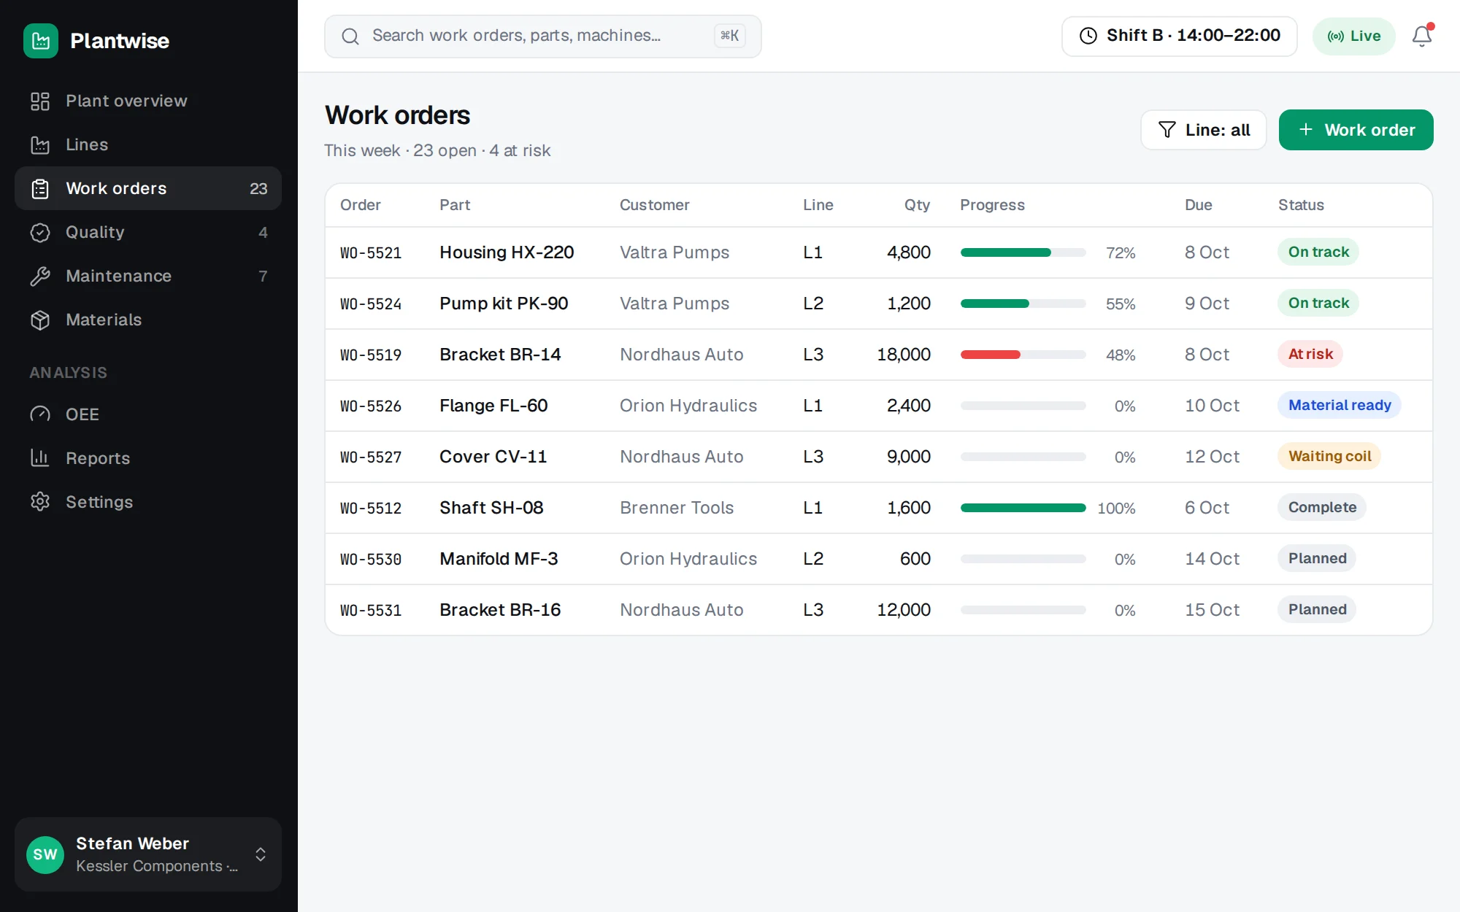Click the Work orders count badge 23
This screenshot has height=912, width=1460.
[258, 189]
